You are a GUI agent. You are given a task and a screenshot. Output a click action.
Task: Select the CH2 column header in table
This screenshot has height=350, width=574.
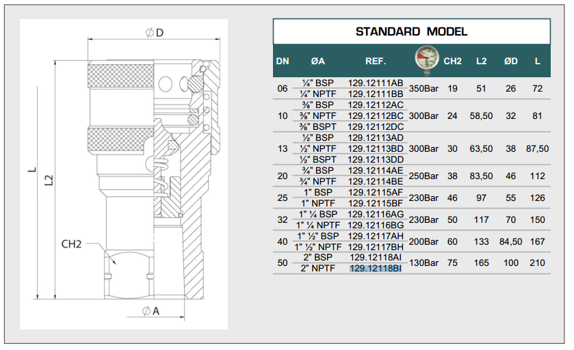coord(453,61)
